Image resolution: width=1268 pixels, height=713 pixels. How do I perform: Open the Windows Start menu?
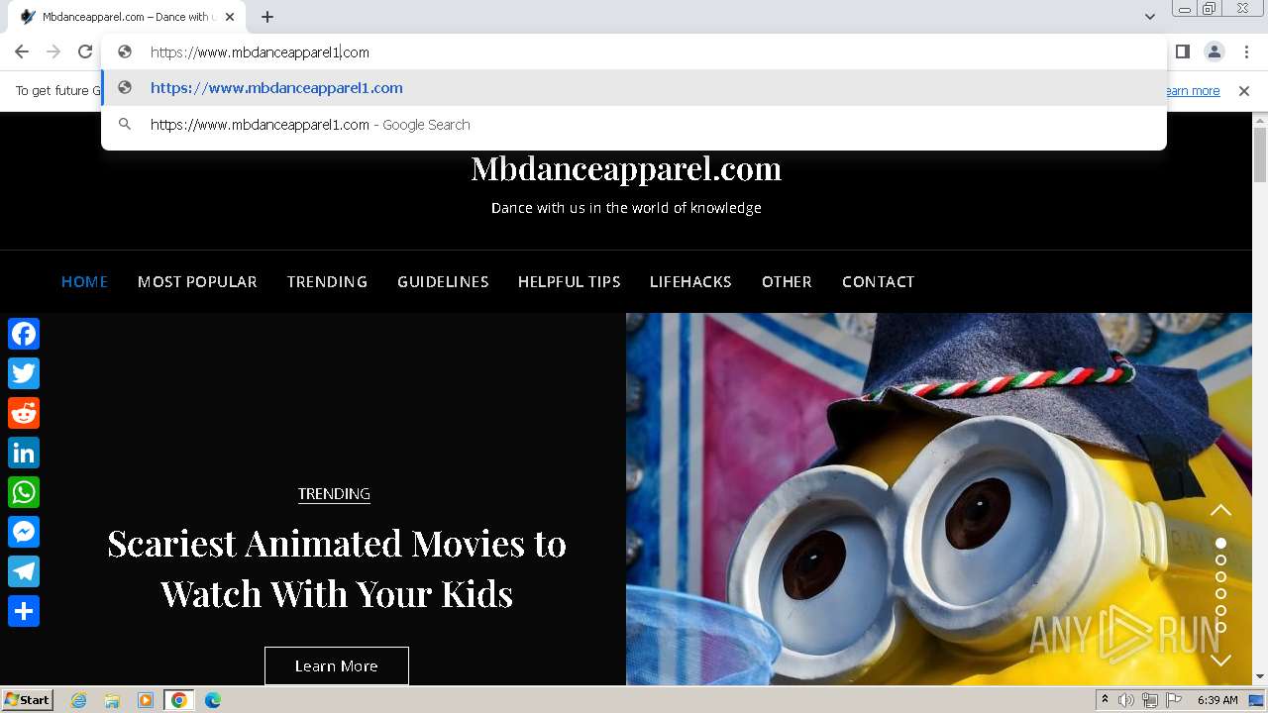pyautogui.click(x=28, y=700)
